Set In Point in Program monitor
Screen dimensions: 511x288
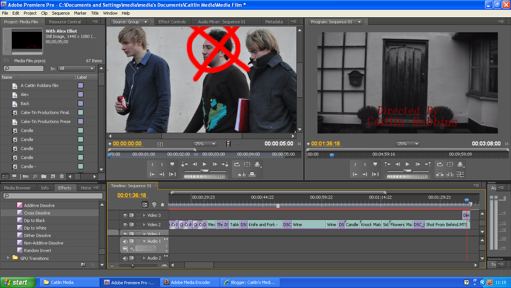tap(355, 164)
